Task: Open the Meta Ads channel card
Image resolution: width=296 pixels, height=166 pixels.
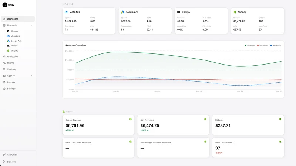Action: point(89,21)
